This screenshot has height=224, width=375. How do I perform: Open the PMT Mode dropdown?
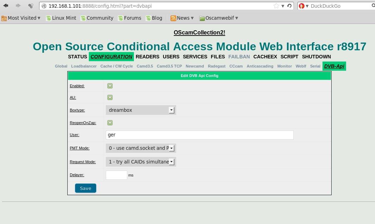click(x=141, y=148)
